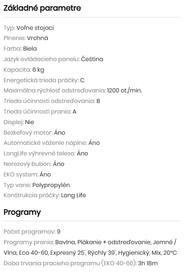Click the Farba value Biela
193x274 pixels.
(x=30, y=49)
